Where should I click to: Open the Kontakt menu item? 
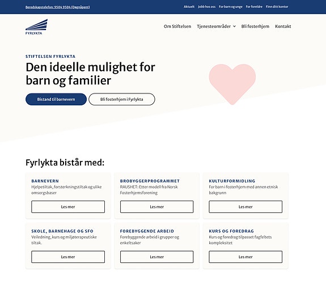click(283, 27)
